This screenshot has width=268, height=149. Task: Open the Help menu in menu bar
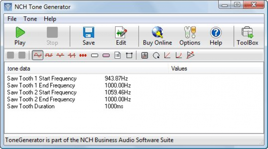[50, 19]
